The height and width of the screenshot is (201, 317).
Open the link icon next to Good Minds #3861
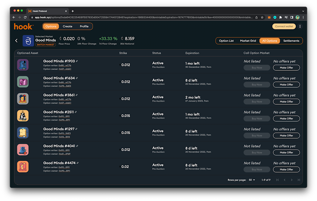click(76, 95)
